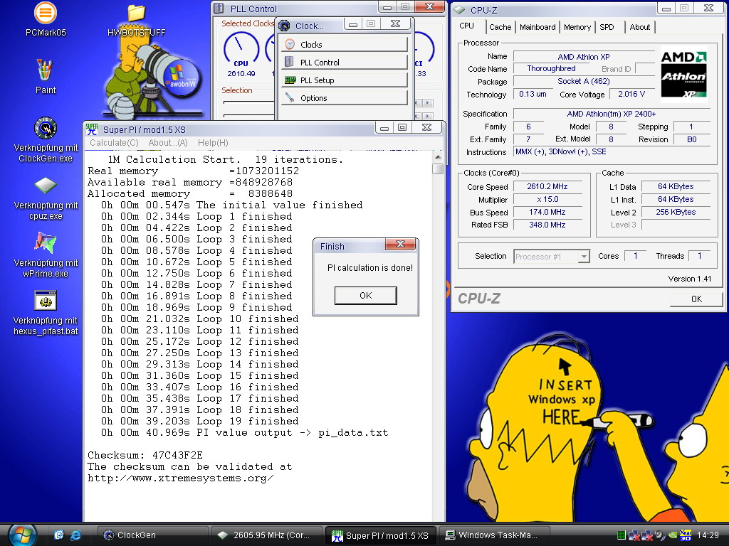
Task: Close the Finish dialog with X
Action: (400, 245)
